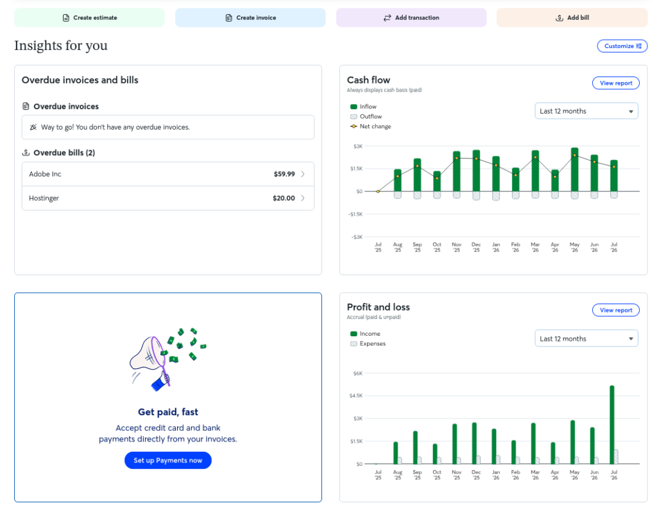Click the invoice document icon
This screenshot has width=657, height=514.
[x=229, y=17]
